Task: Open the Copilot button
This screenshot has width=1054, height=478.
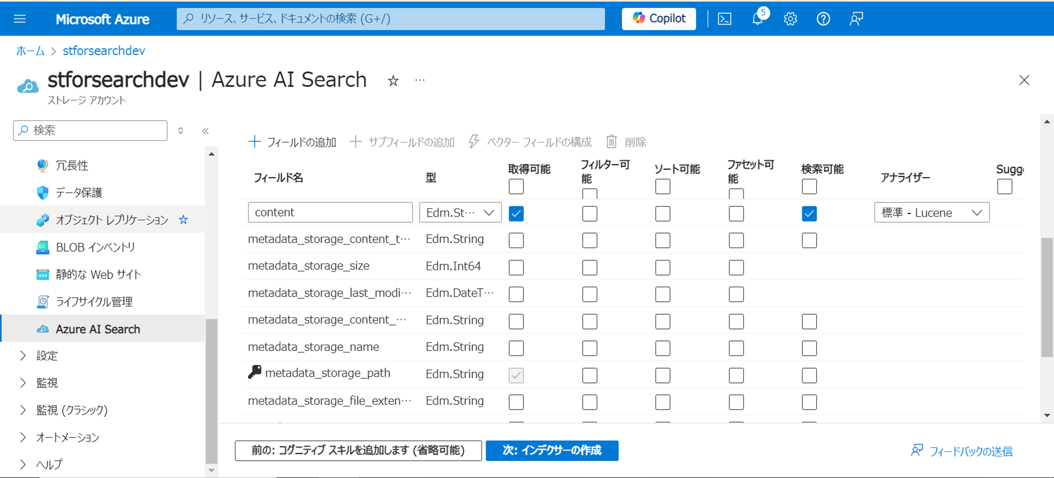Action: pyautogui.click(x=659, y=19)
